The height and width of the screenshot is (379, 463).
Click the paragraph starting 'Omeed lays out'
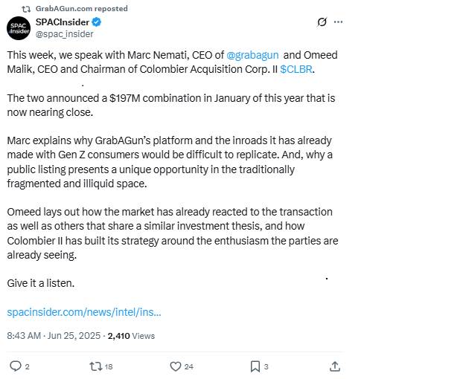[x=171, y=233]
